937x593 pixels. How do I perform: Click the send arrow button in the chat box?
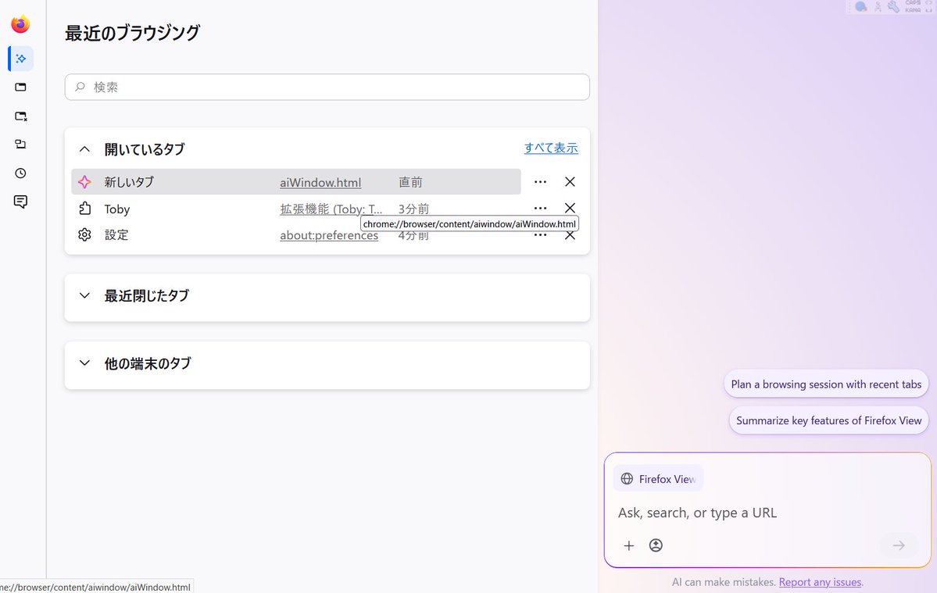click(899, 545)
